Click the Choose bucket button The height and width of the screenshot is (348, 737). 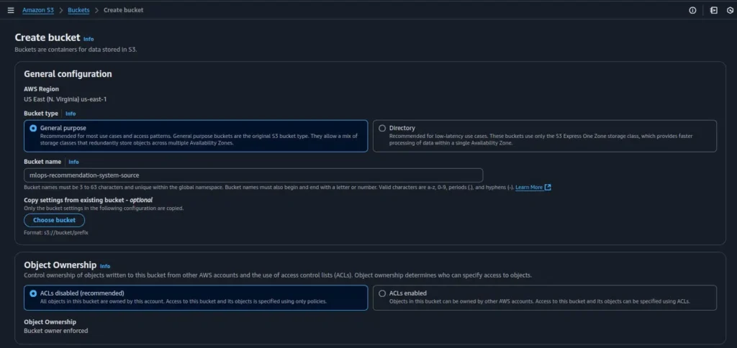[x=55, y=220]
